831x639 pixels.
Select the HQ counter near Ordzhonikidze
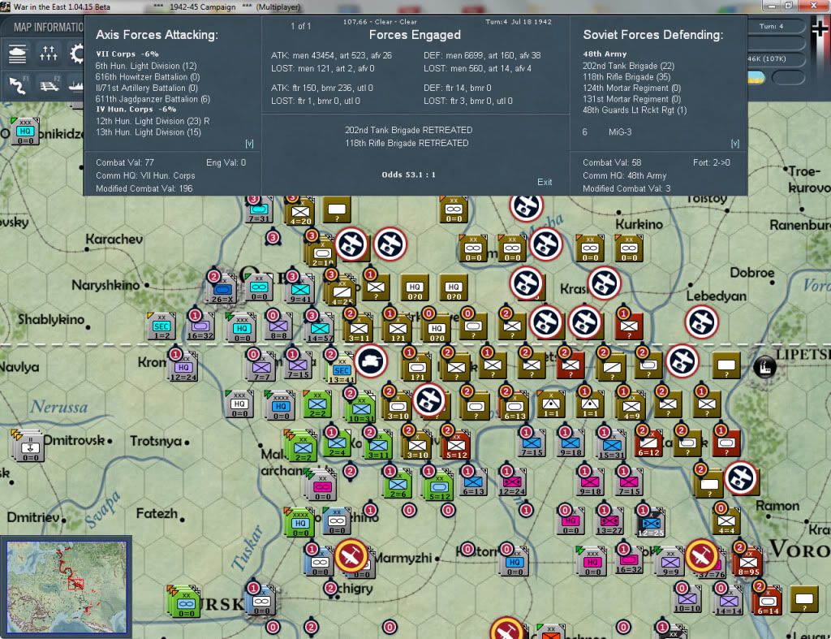click(25, 131)
